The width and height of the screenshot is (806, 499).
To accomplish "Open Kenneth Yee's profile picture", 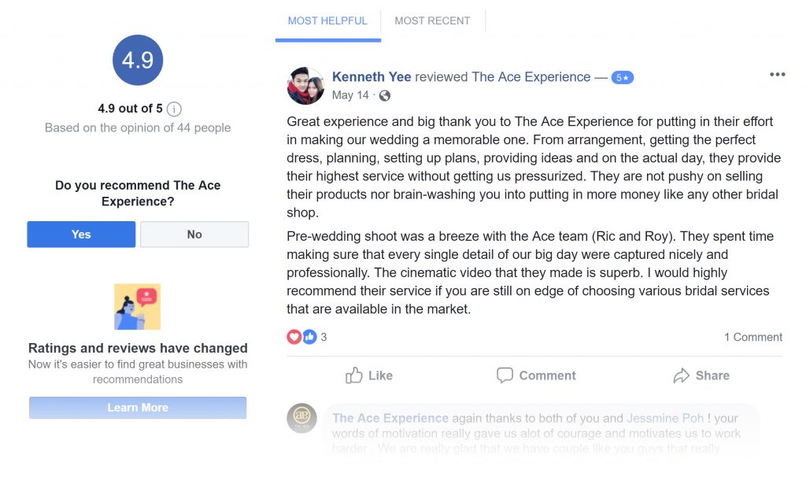I will [x=305, y=86].
